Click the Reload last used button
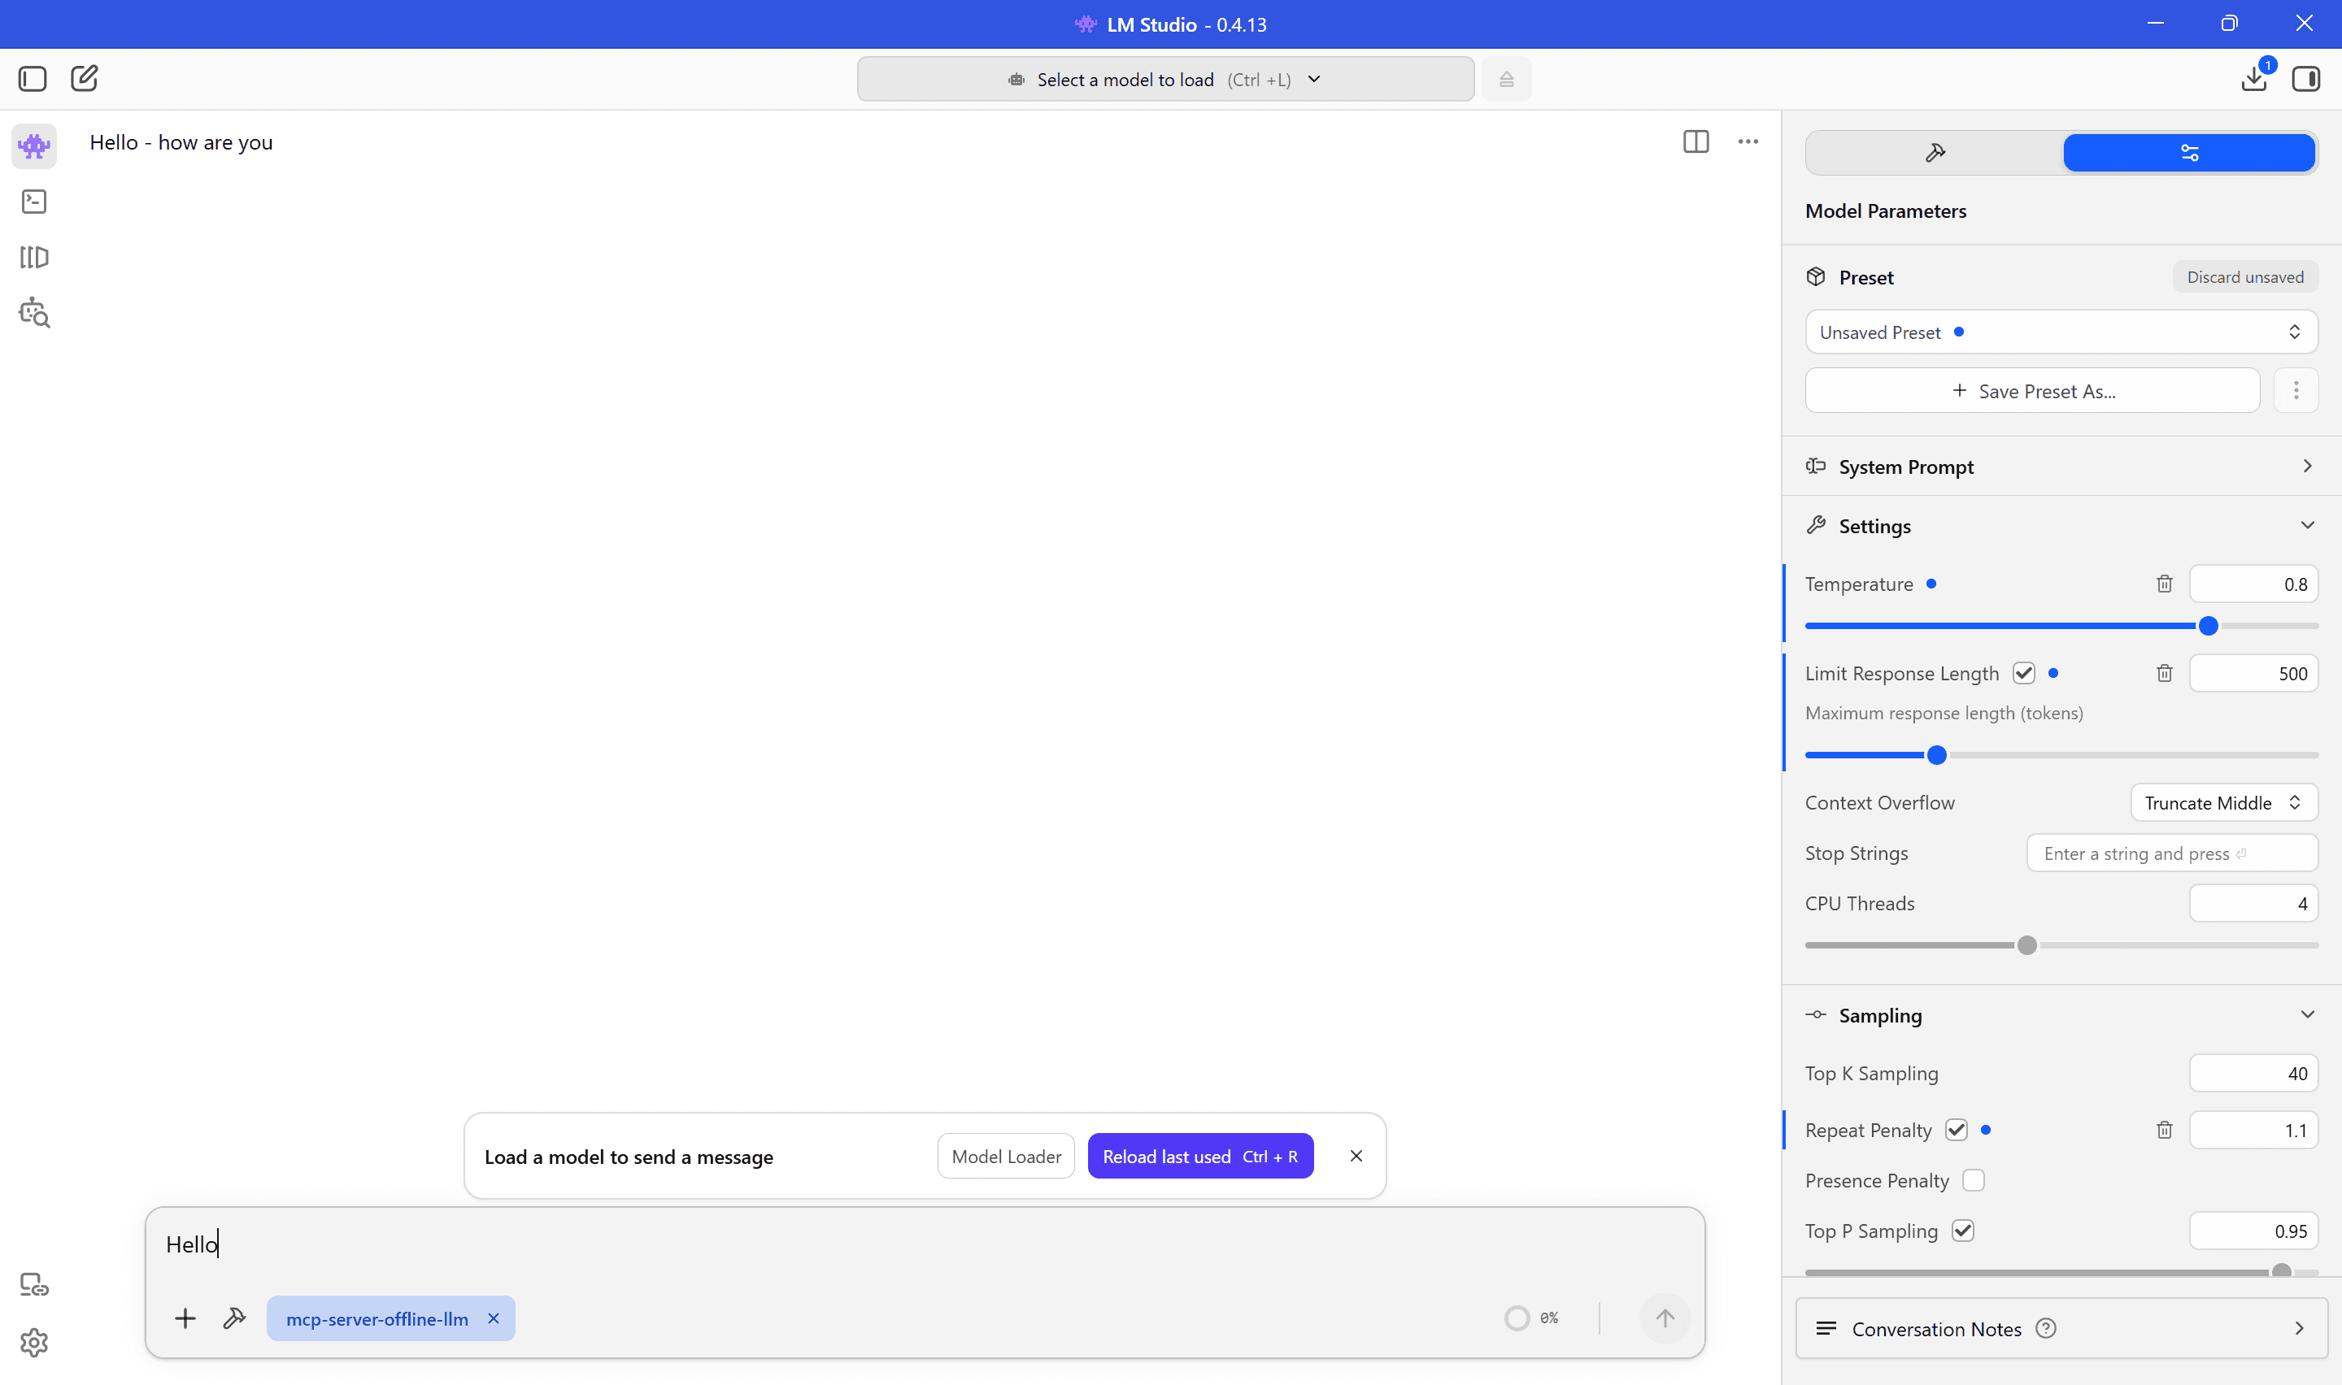2342x1385 pixels. tap(1200, 1157)
